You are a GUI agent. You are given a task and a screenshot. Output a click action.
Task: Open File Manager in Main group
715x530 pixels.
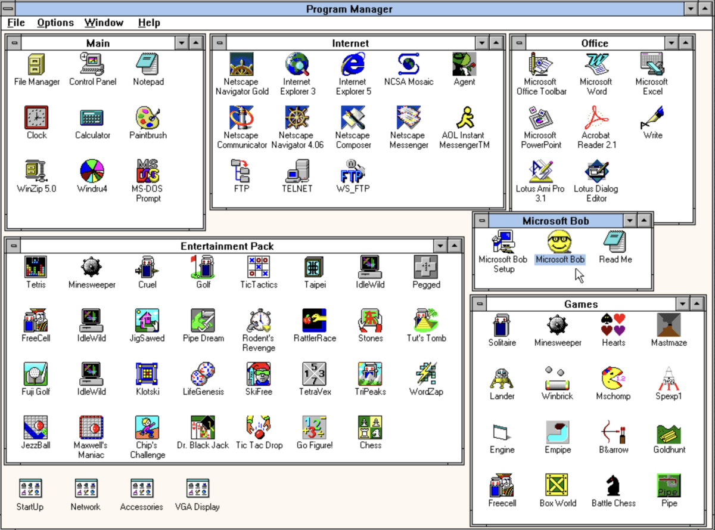click(x=37, y=64)
